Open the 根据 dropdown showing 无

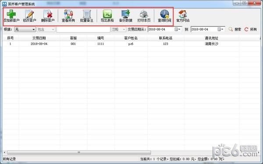point(25,29)
